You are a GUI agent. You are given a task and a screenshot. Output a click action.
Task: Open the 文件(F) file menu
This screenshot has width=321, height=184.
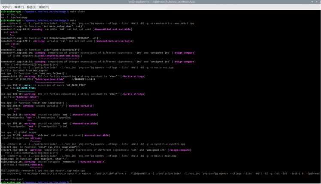click(6, 7)
